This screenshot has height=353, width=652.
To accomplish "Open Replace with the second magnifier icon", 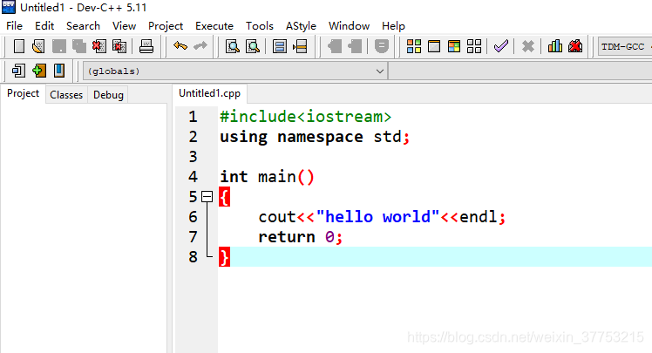I will point(253,46).
